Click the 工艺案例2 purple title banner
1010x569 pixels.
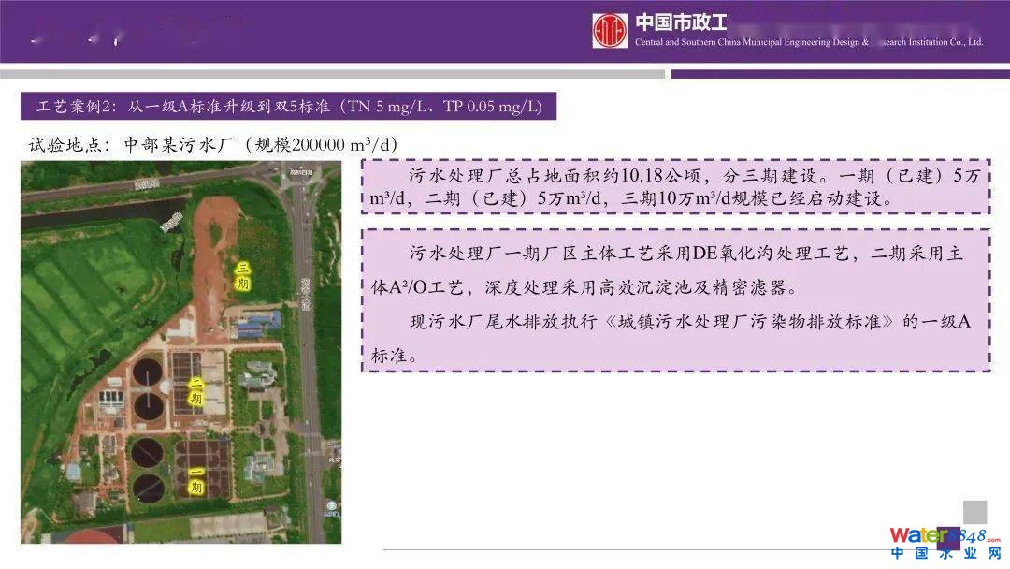coord(288,107)
